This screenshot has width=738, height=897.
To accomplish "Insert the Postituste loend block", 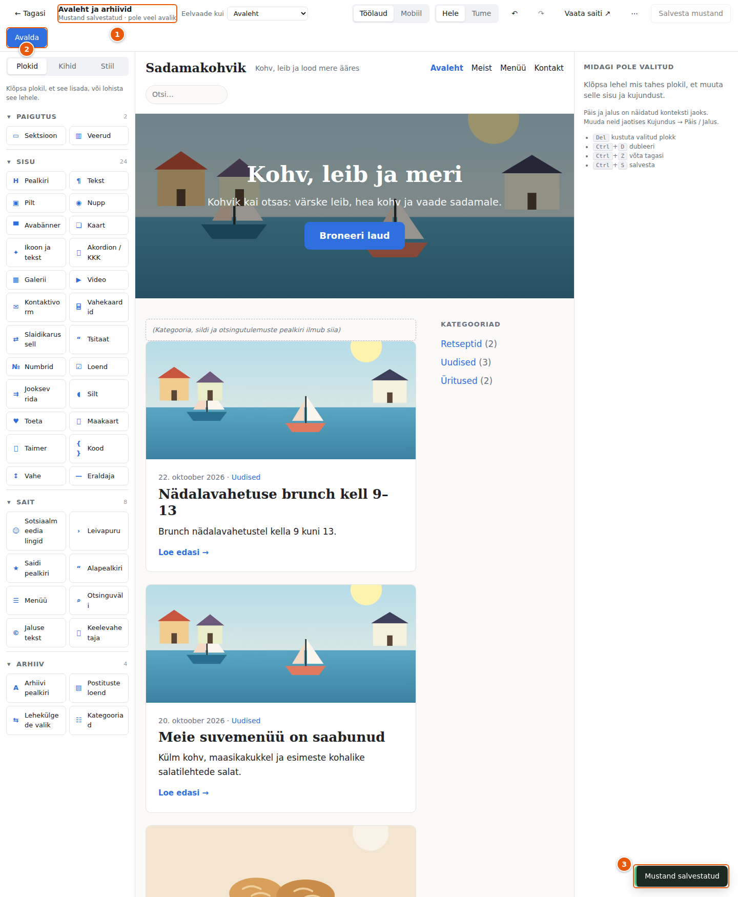I will tap(99, 688).
